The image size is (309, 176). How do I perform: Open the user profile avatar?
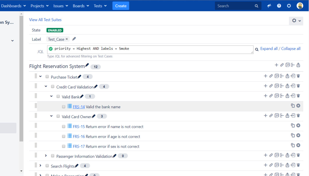[x=300, y=6]
